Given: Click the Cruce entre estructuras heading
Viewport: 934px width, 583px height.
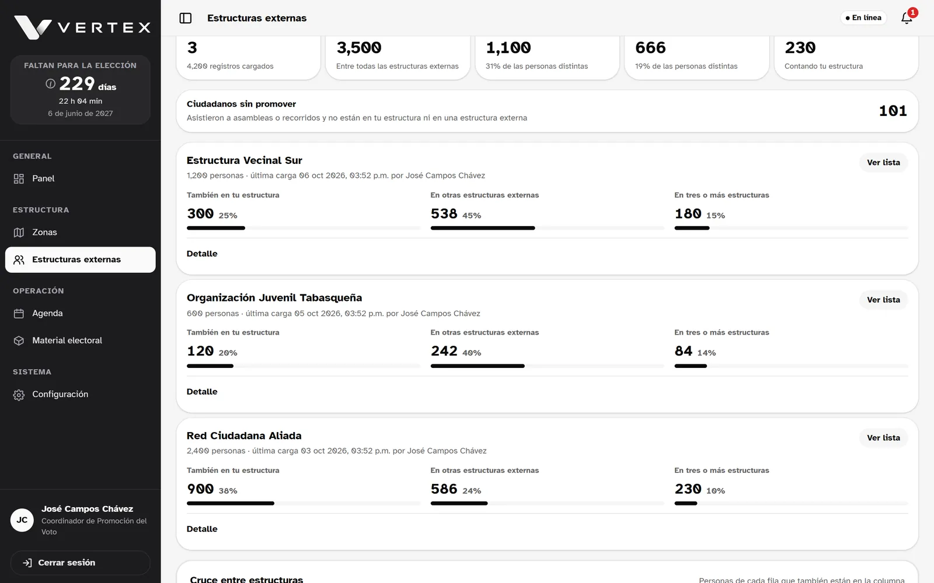Looking at the screenshot, I should tap(246, 579).
